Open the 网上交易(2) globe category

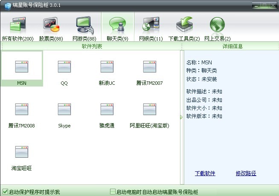tap(217, 25)
